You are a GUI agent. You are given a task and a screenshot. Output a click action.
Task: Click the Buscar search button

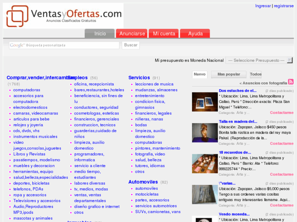tap(131, 45)
